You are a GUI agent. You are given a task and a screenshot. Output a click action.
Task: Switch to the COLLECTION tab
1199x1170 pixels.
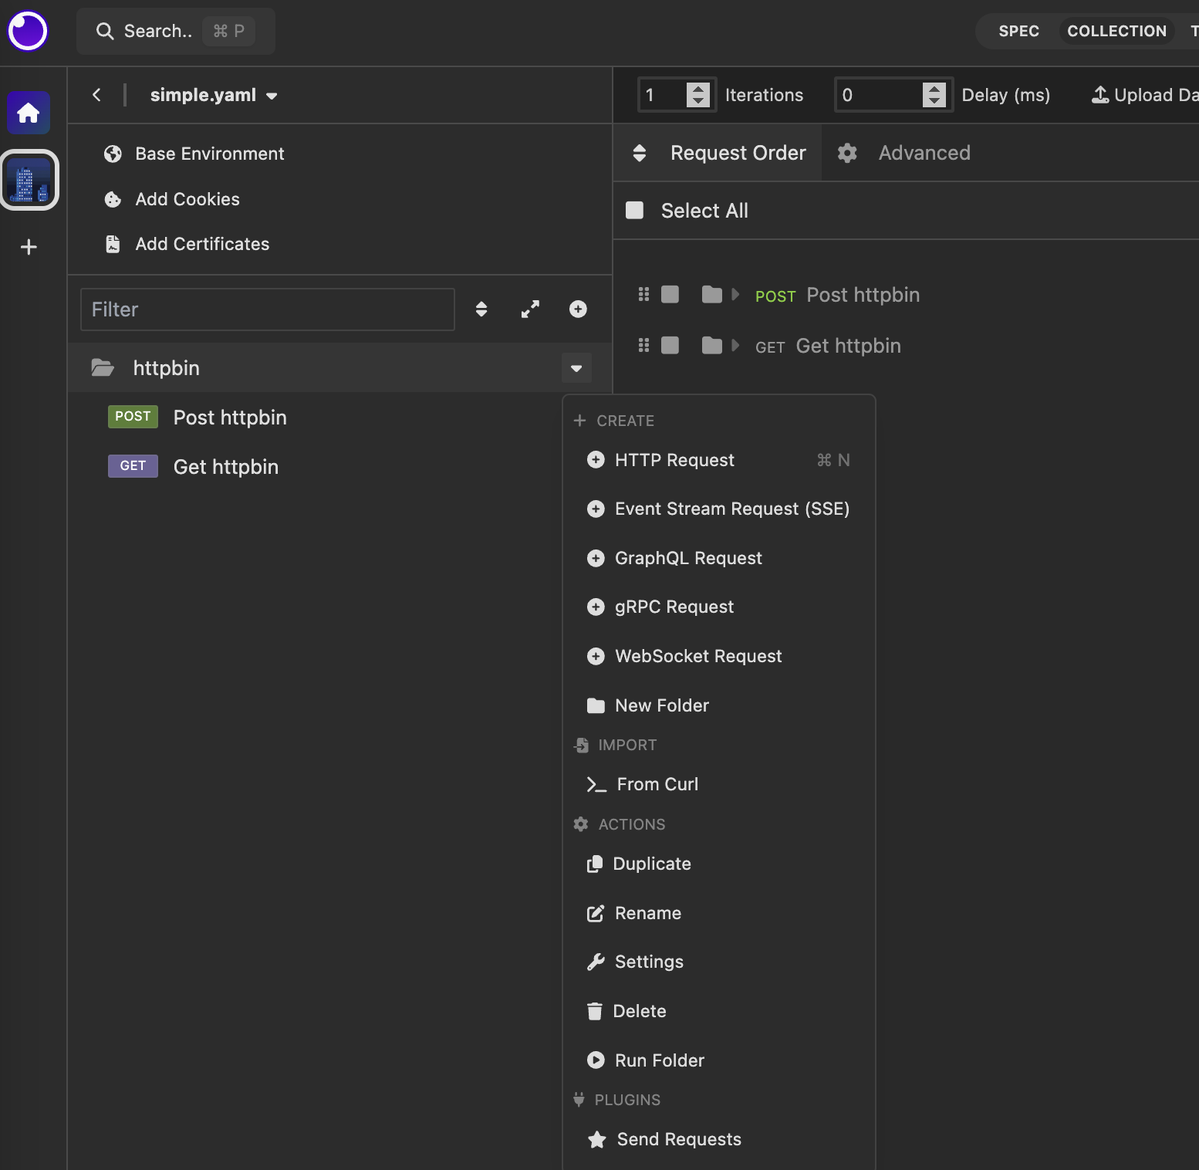coord(1116,31)
